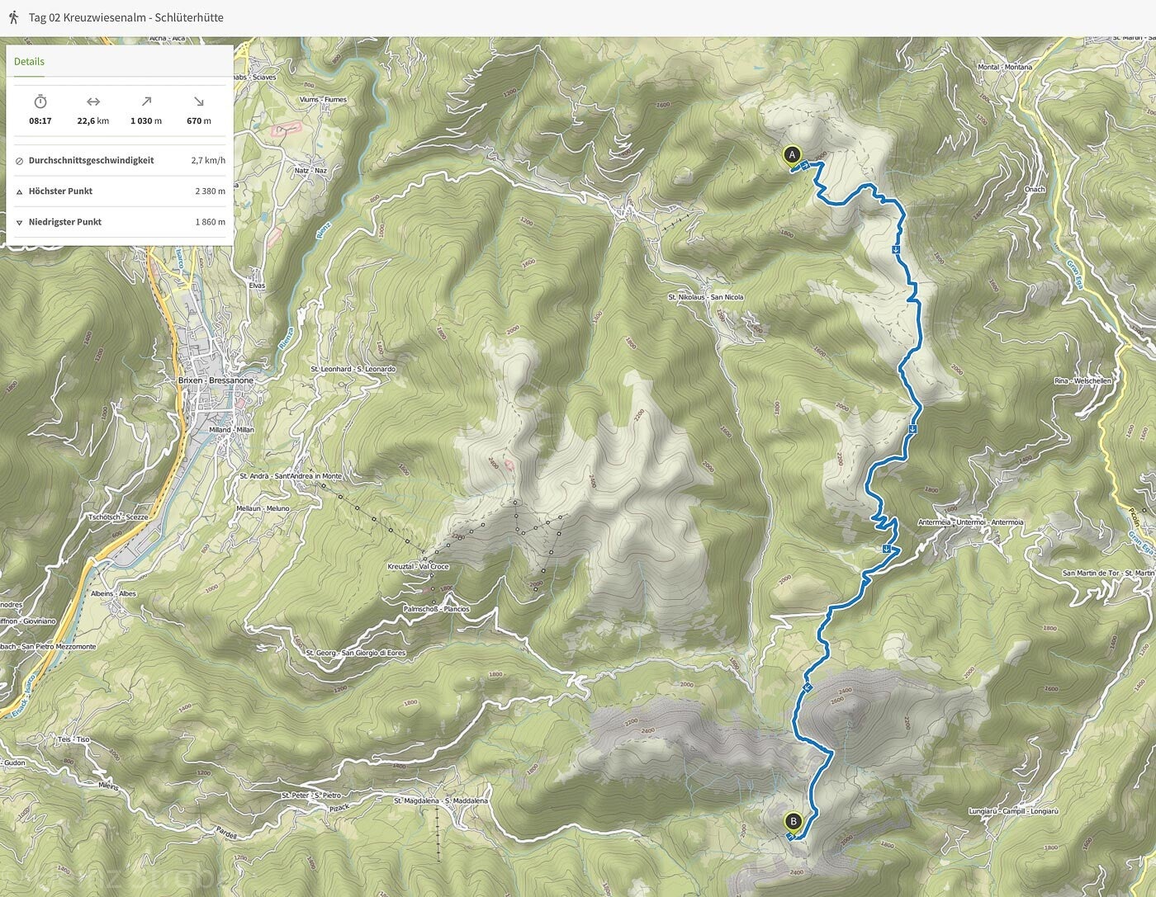Click the 'Onach' map label
The width and height of the screenshot is (1156, 897).
pos(1035,189)
